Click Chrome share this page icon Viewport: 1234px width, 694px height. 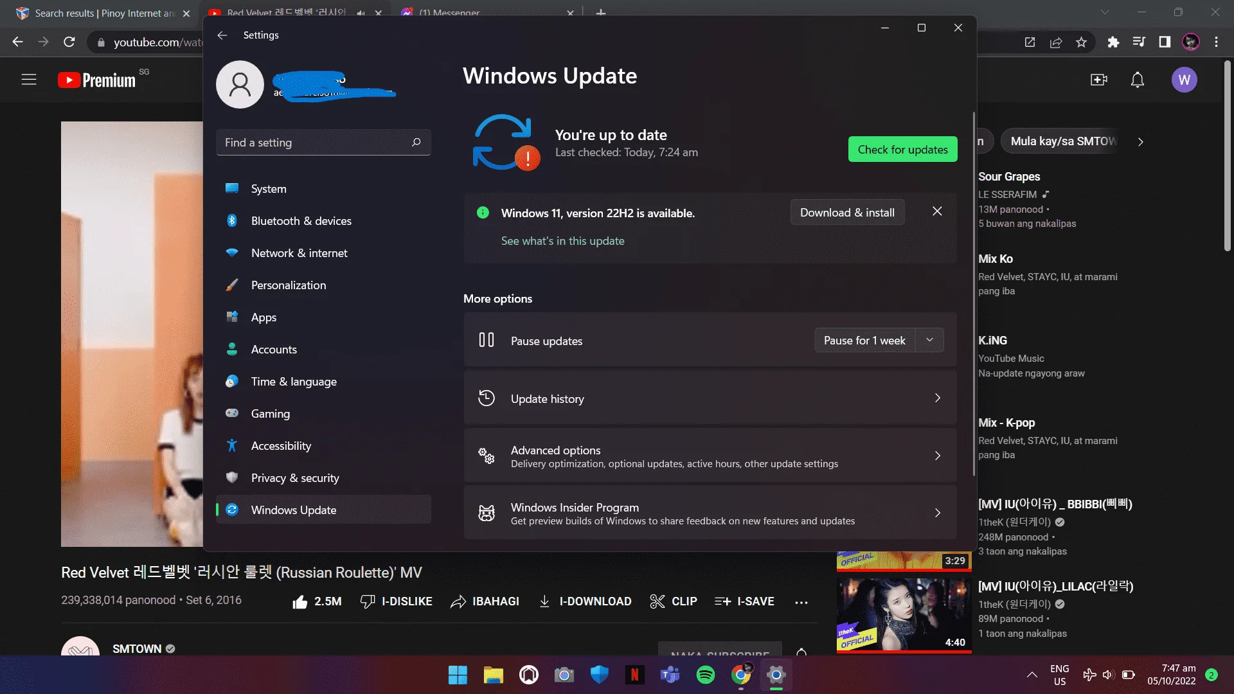click(x=1055, y=42)
